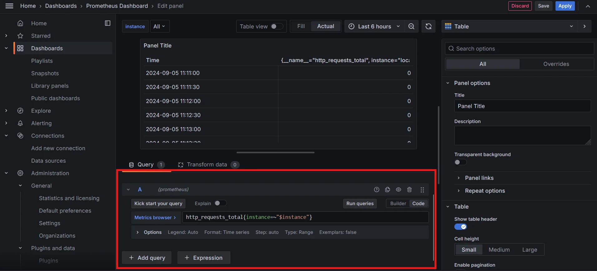Click the Home house icon in sidebar
This screenshot has width=597, height=271.
[20, 23]
